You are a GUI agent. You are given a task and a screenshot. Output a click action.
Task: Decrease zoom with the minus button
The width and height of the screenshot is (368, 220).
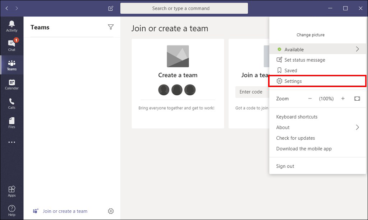[310, 99]
